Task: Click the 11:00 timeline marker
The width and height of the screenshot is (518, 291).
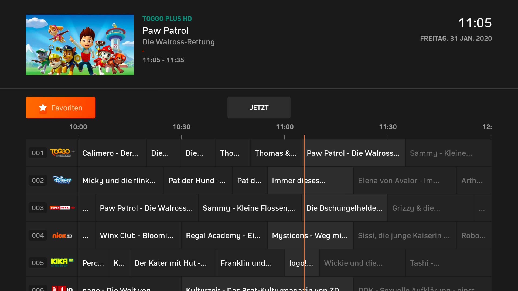Action: click(x=285, y=127)
